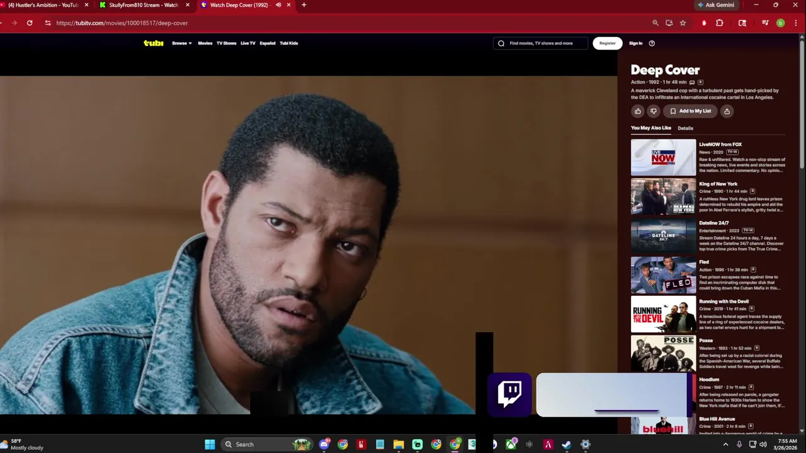Switch to SkullyFrom810 Stream tab
This screenshot has width=806, height=453.
click(144, 5)
